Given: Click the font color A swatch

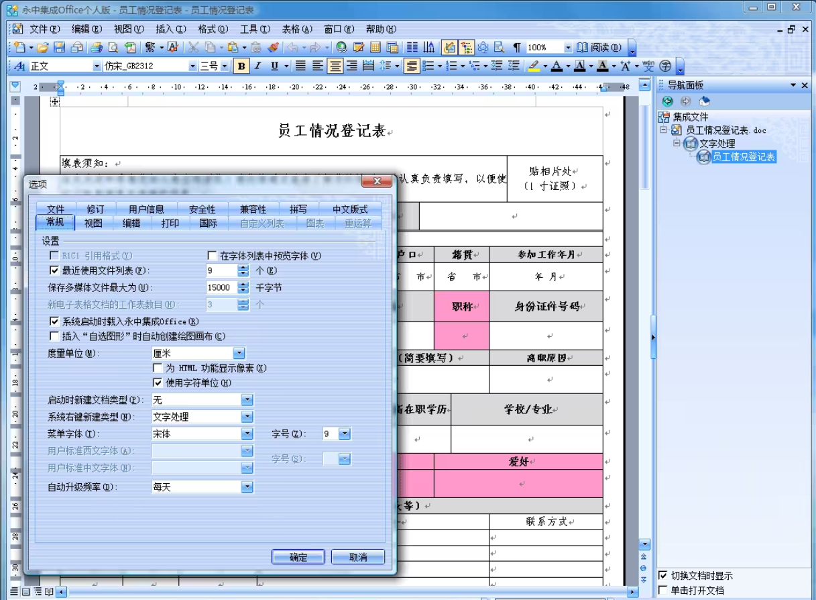Looking at the screenshot, I should click(556, 66).
